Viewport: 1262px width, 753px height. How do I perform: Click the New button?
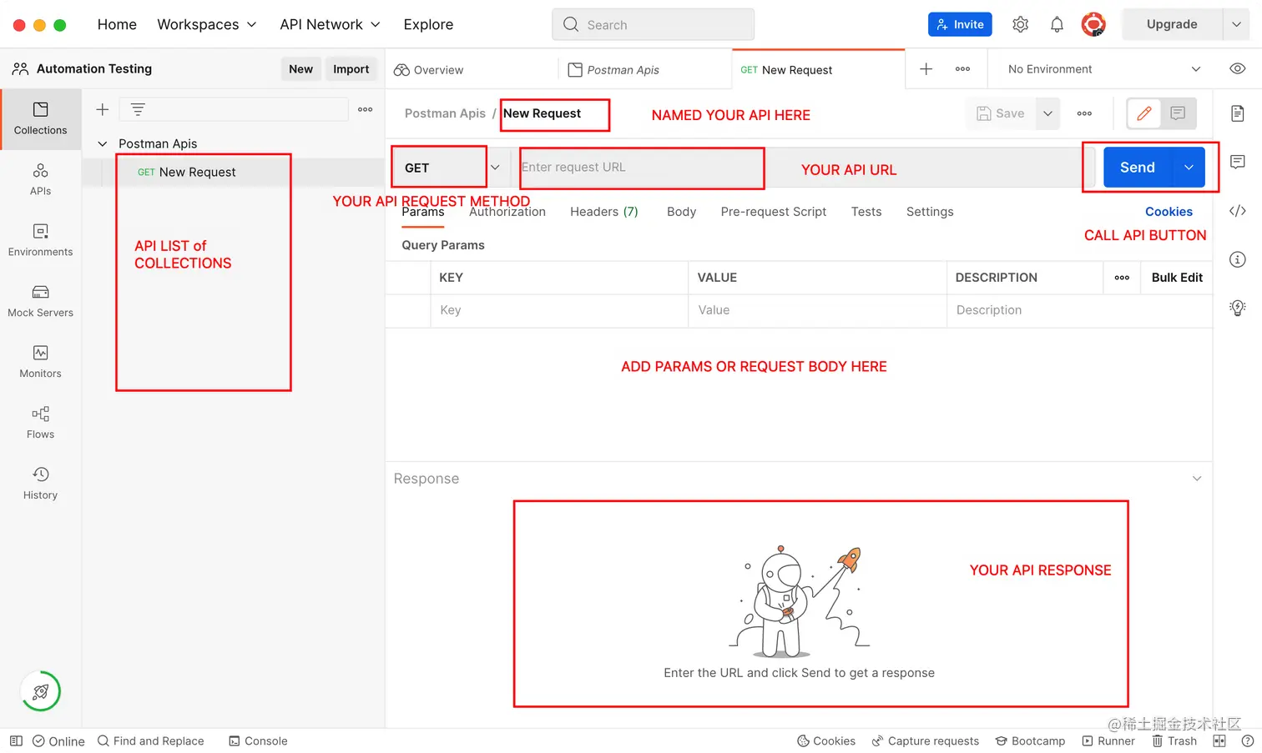coord(300,69)
